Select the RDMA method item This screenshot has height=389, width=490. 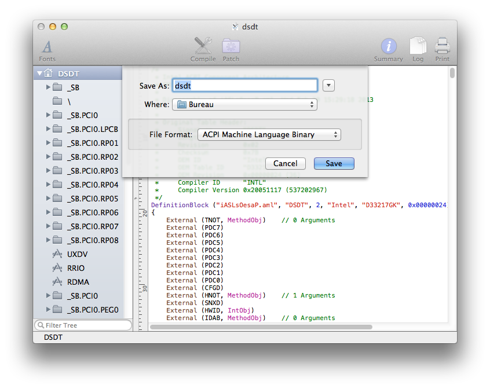coord(78,282)
